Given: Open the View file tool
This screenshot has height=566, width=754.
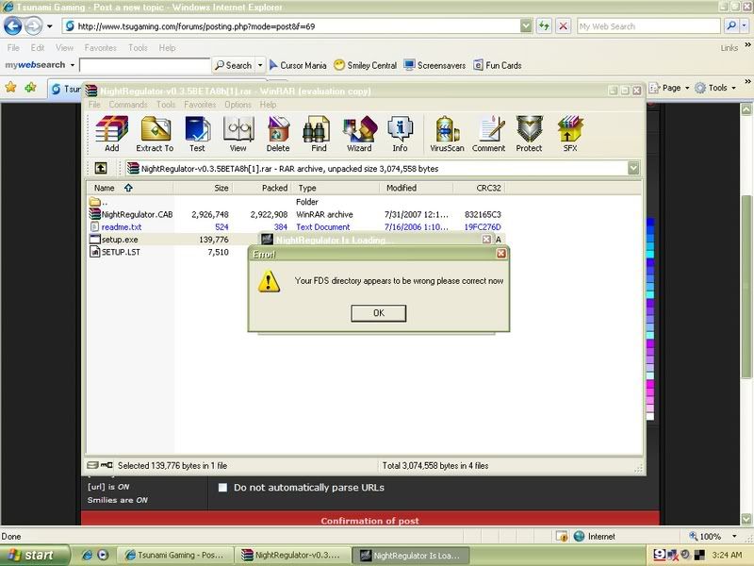Looking at the screenshot, I should 238,133.
